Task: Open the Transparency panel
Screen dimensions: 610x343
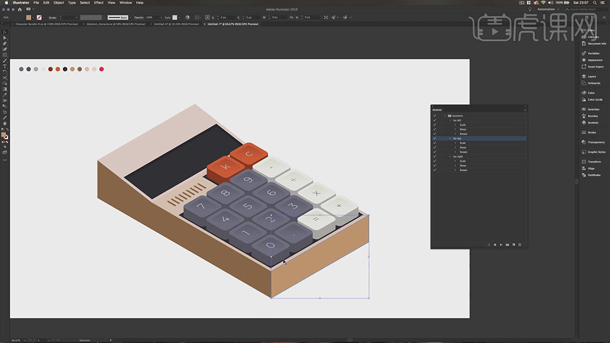Action: point(596,142)
